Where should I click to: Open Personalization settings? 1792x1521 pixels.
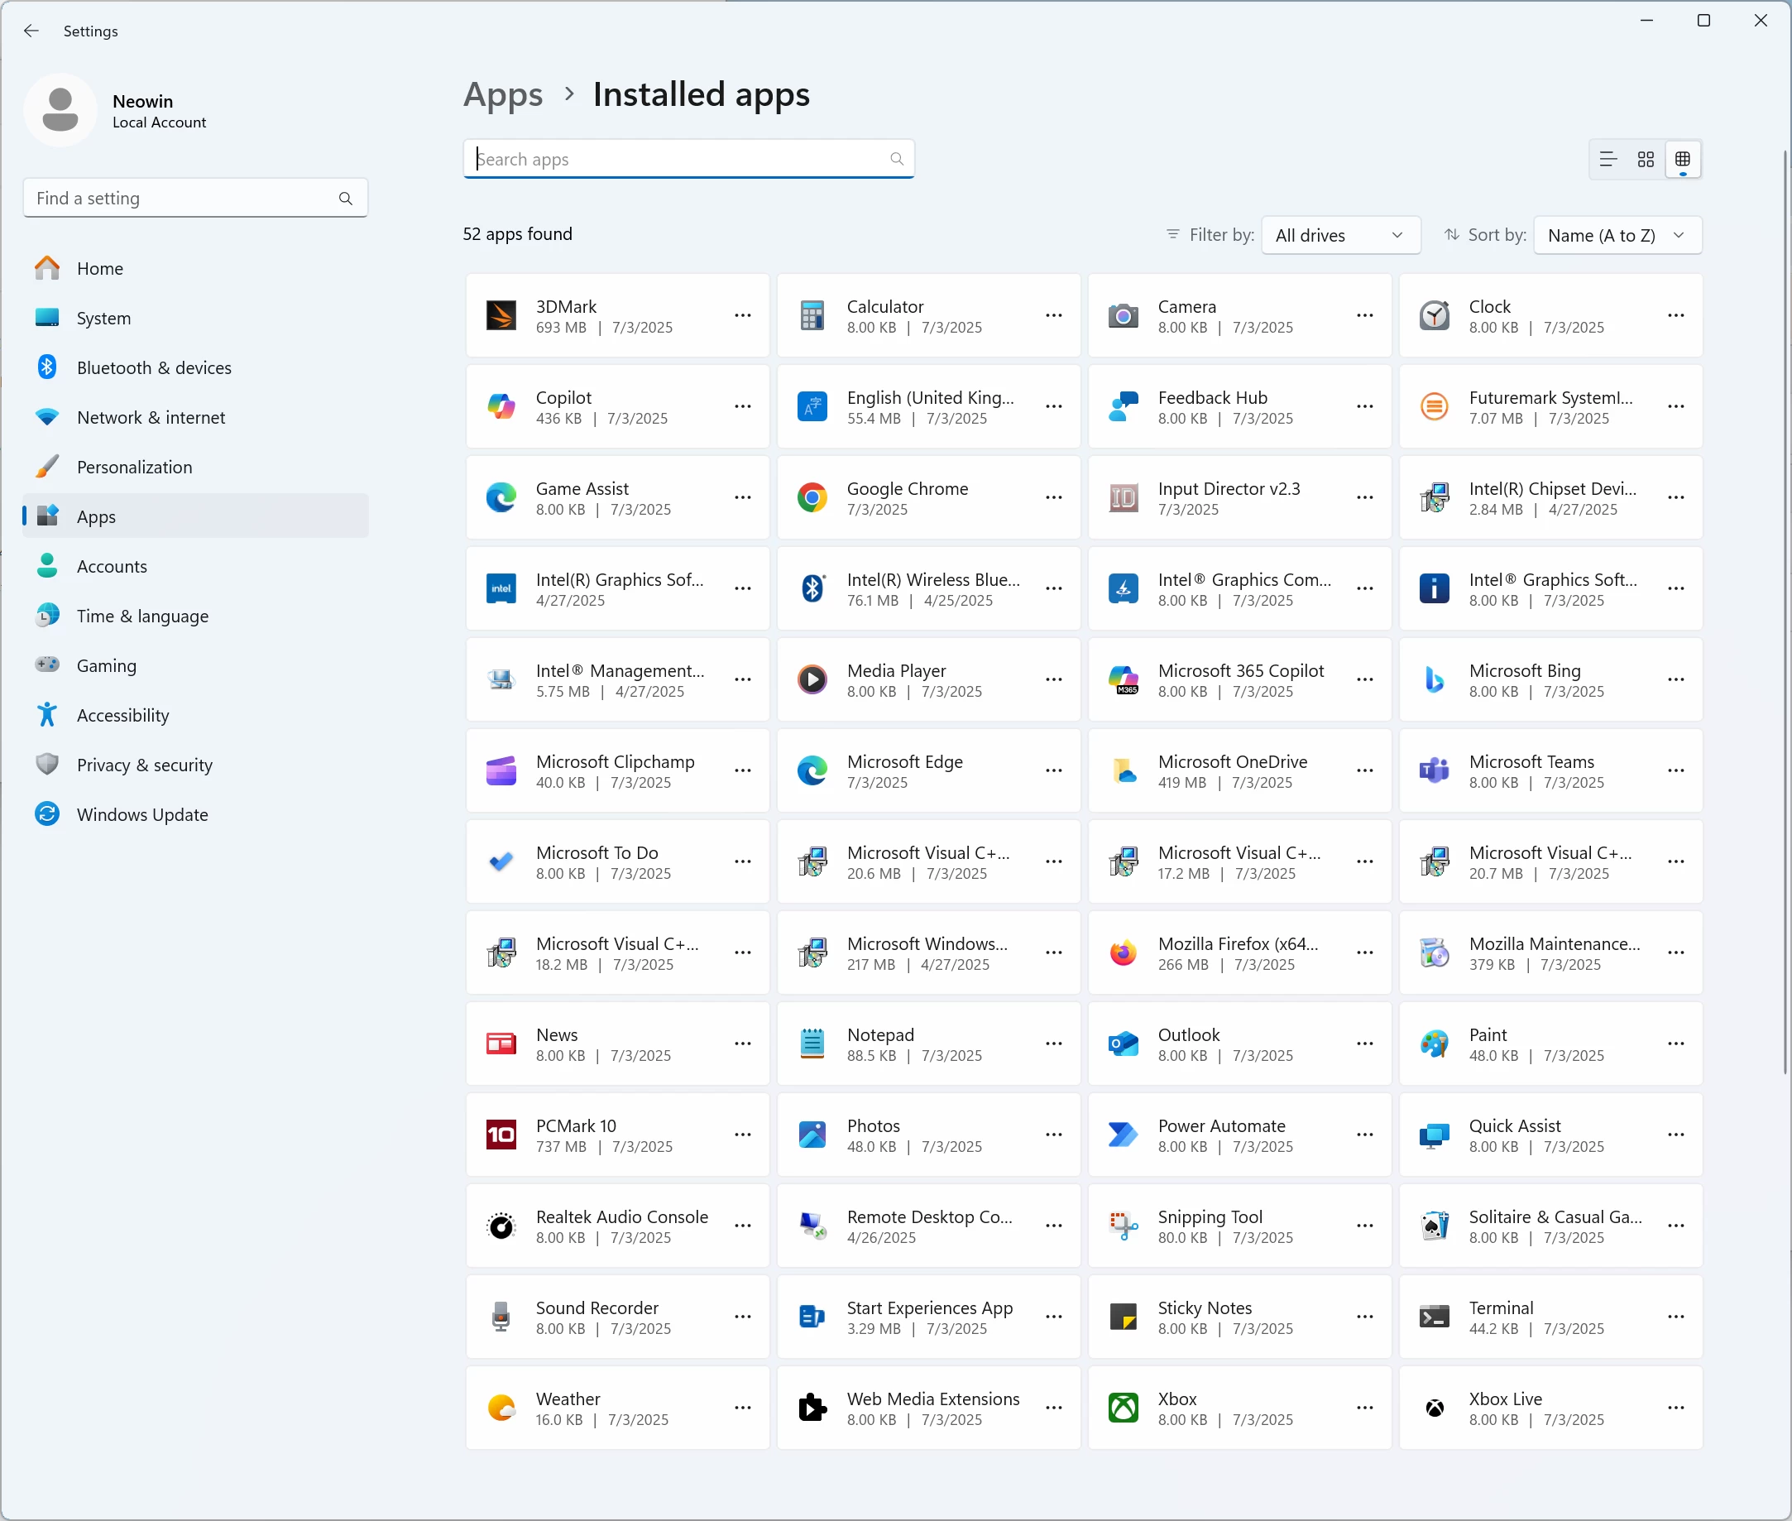tap(195, 468)
